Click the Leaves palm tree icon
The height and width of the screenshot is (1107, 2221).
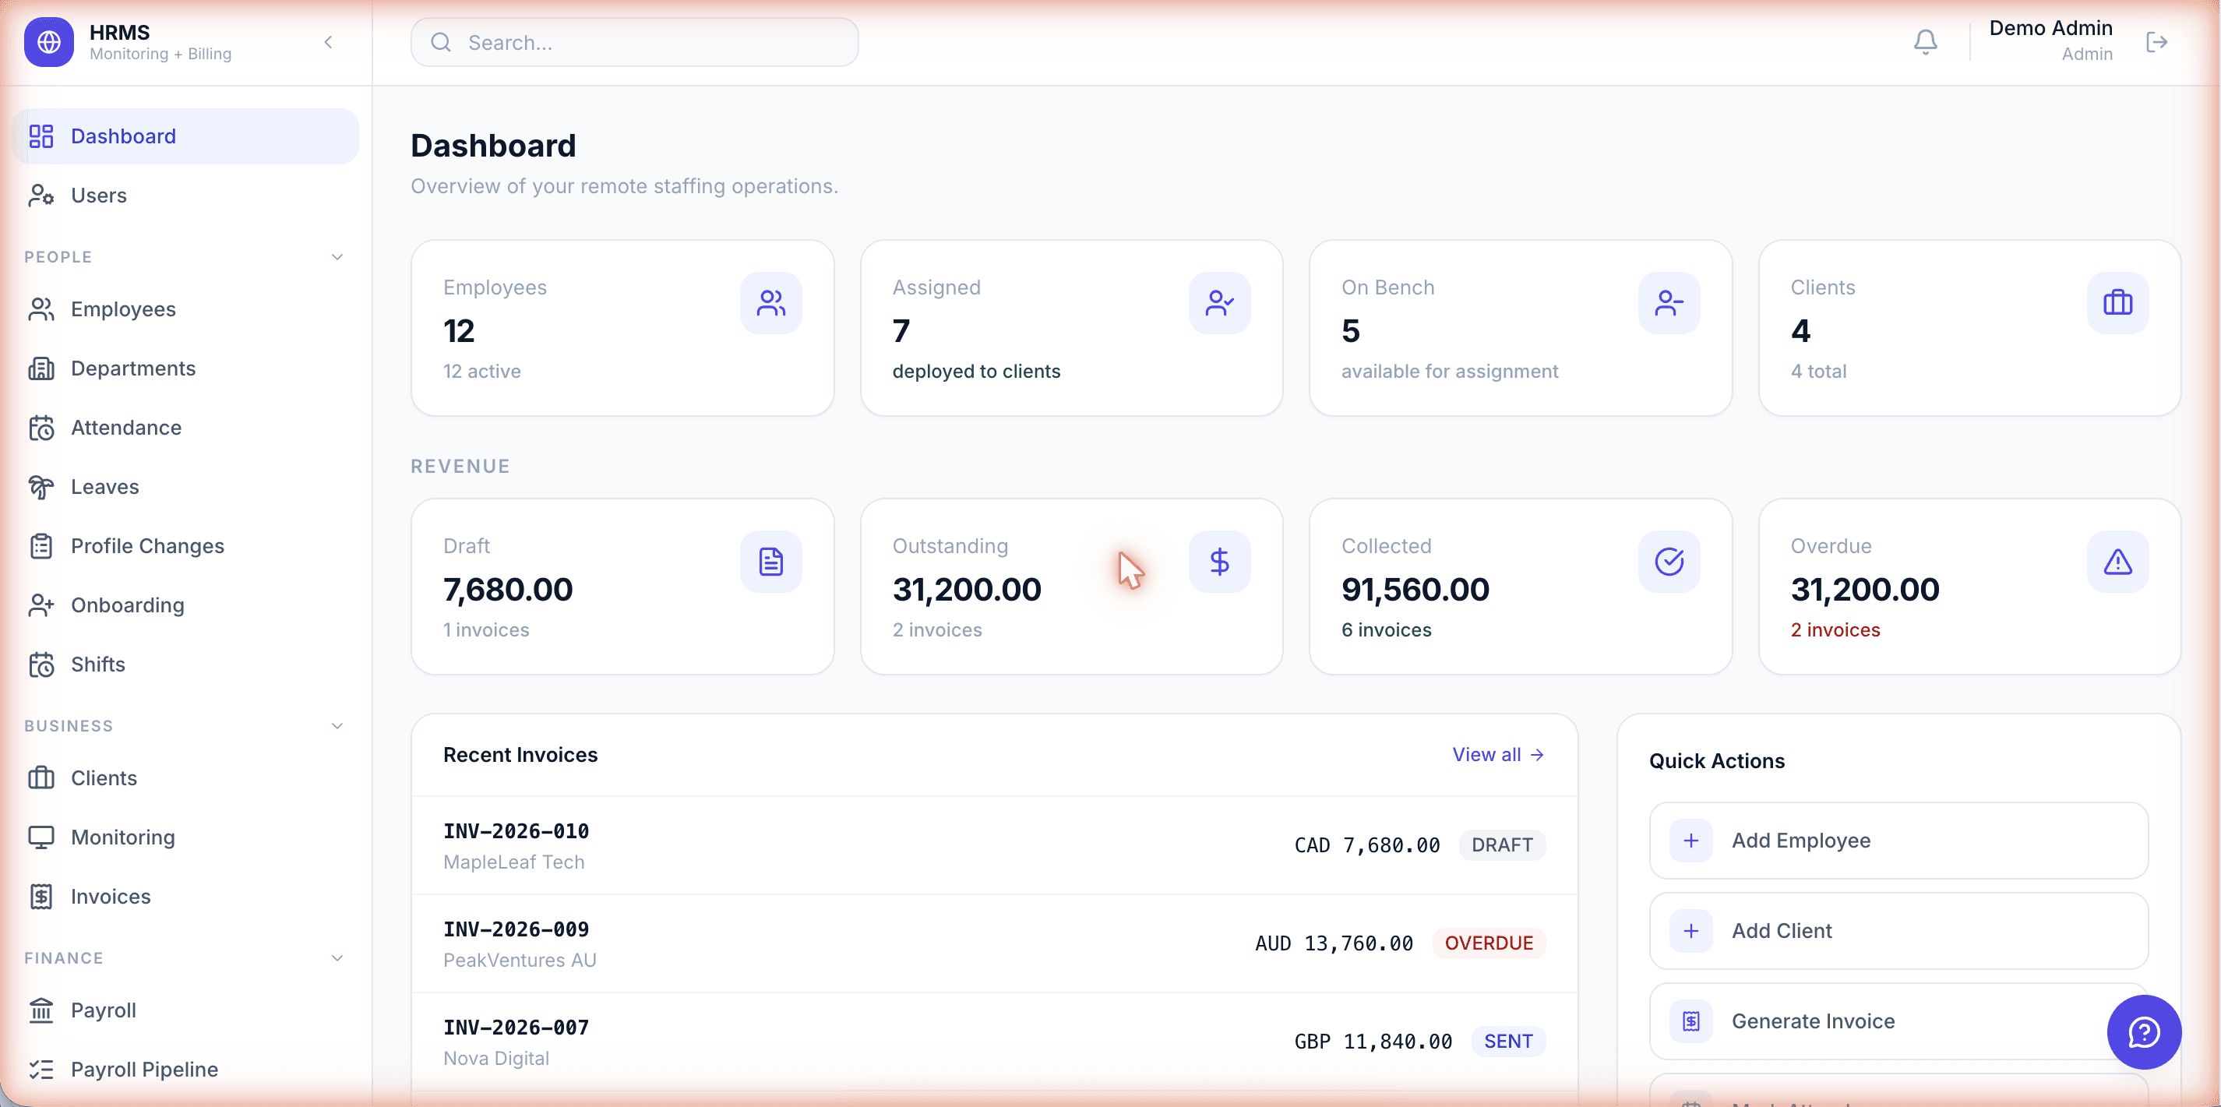click(41, 487)
